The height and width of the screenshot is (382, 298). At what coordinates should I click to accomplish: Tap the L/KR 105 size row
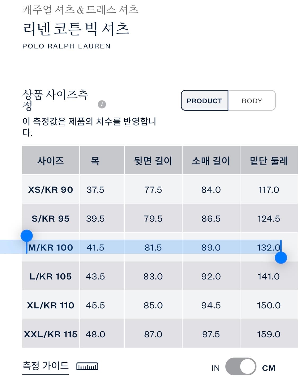(x=51, y=276)
